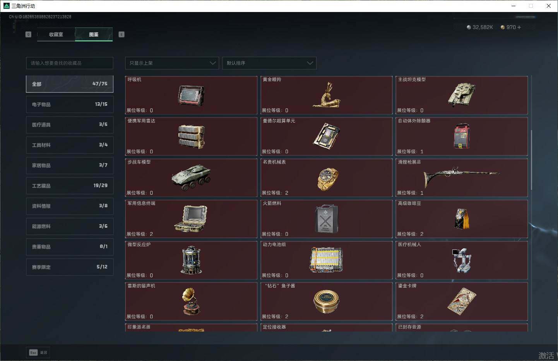Screen dimensions: 558x361
Task: Show the 工艺藏品 category list
Action: tap(70, 186)
